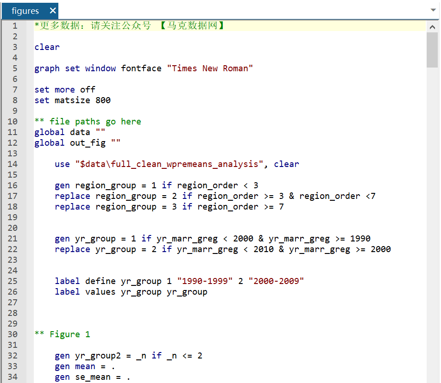Click the vertical scrollbar thumb
441x383 pixels.
(432, 50)
